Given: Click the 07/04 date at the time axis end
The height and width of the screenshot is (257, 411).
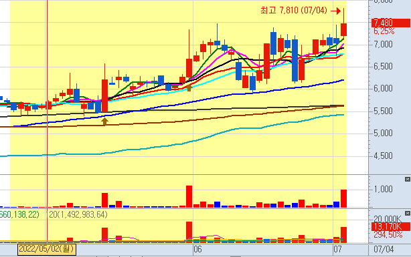Looking at the screenshot, I should coord(384,249).
